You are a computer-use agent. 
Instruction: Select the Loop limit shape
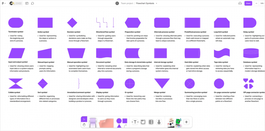[x=222, y=22]
